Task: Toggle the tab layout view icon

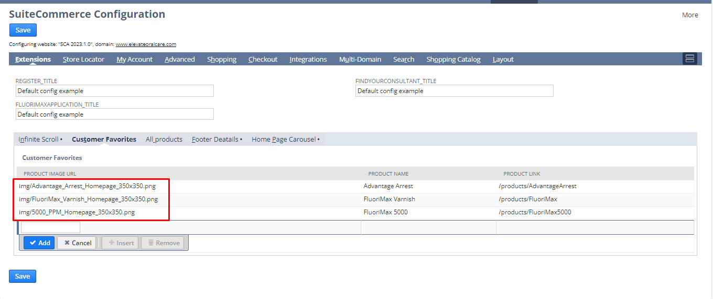Action: coord(689,59)
